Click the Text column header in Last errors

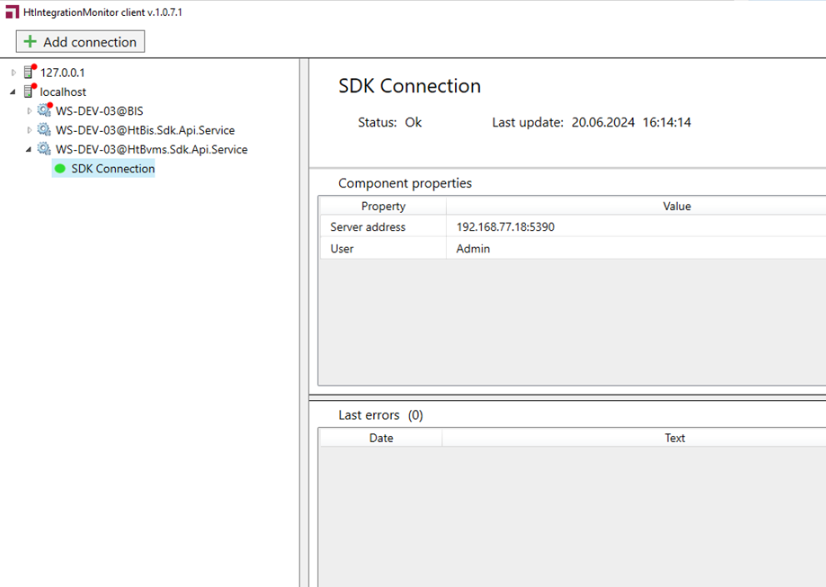674,438
